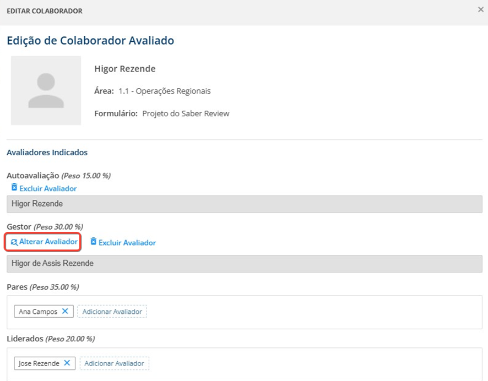Image resolution: width=488 pixels, height=381 pixels.
Task: Click Excluir Avaliador link text under Gestor
Action: point(127,242)
